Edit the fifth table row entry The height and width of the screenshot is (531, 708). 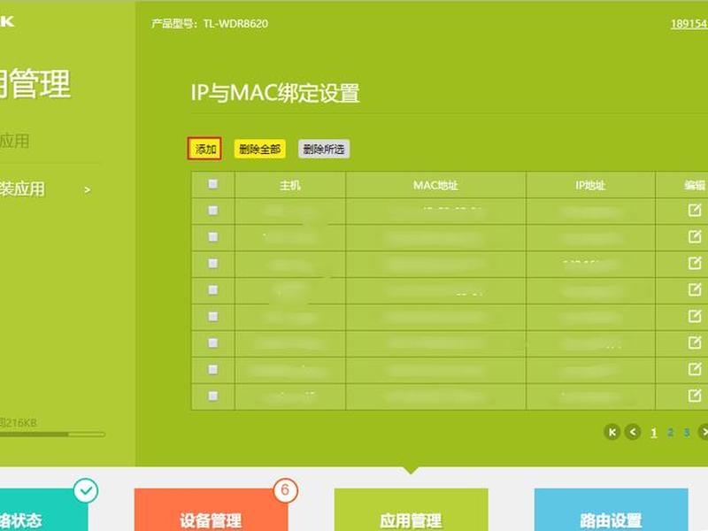click(695, 316)
